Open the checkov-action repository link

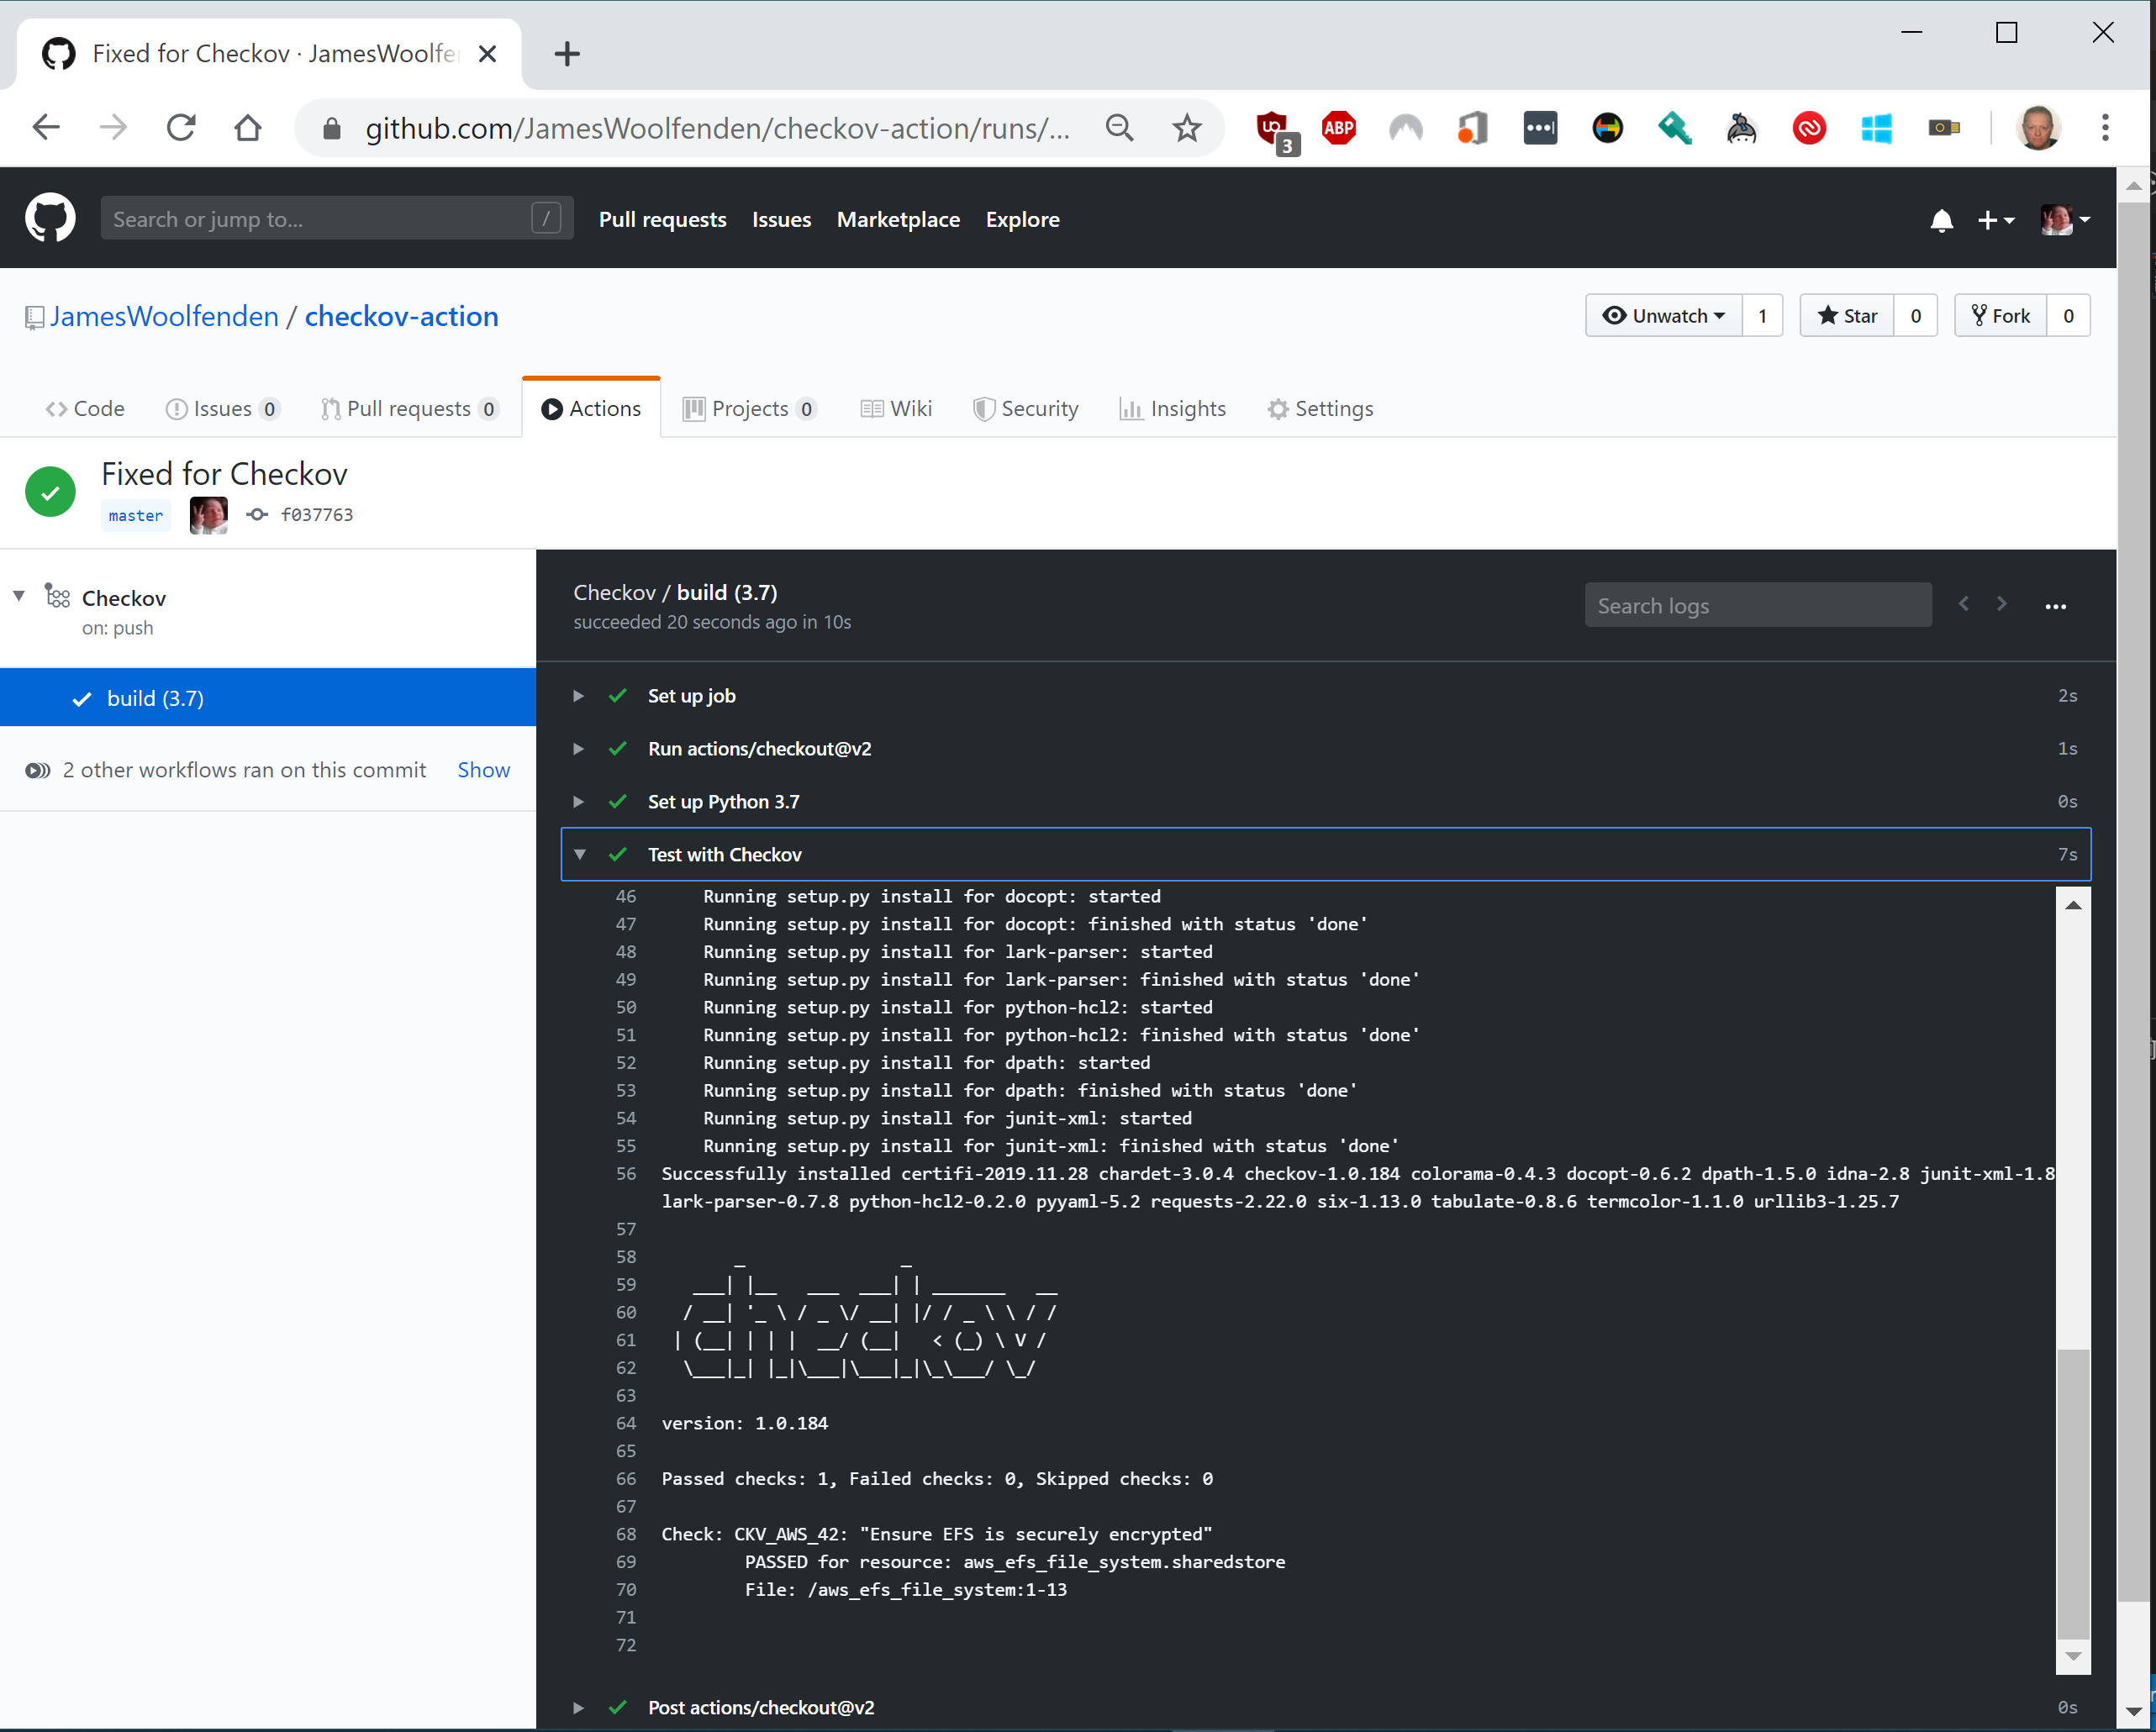coord(401,317)
